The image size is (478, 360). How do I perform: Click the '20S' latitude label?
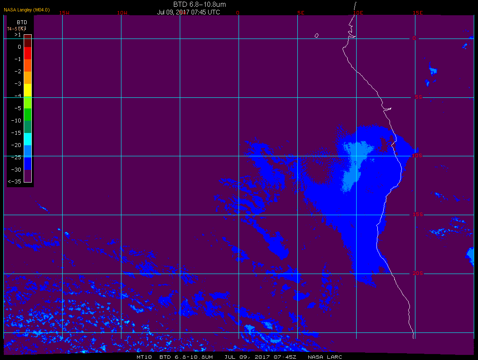click(418, 273)
